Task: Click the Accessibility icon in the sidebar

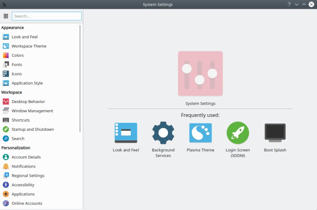Action: tap(6, 185)
